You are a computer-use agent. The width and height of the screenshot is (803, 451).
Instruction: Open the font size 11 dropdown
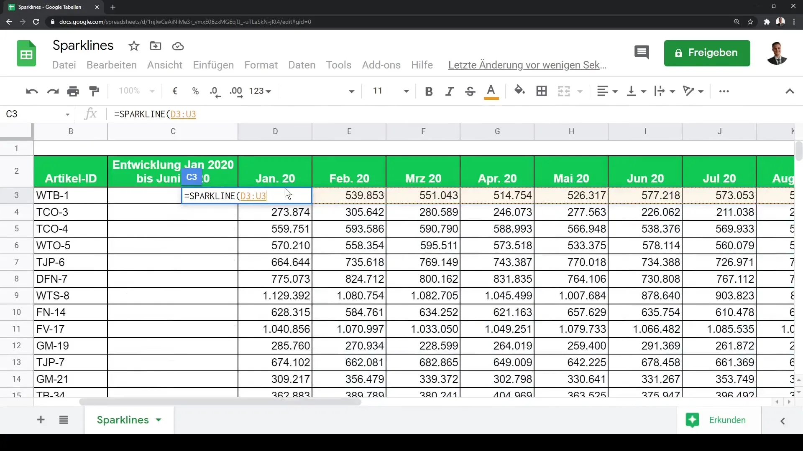tap(391, 91)
